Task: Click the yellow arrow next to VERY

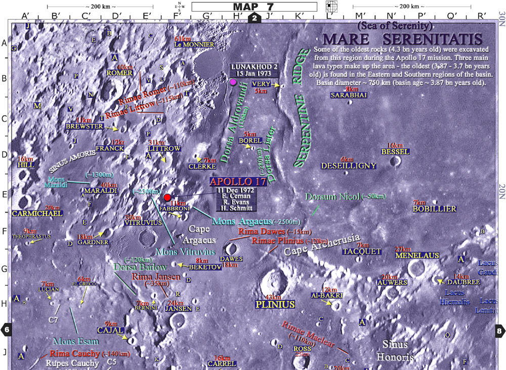Action: [x=276, y=86]
